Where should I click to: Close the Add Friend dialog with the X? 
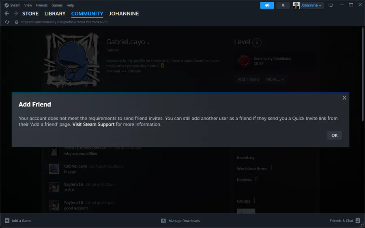click(344, 98)
